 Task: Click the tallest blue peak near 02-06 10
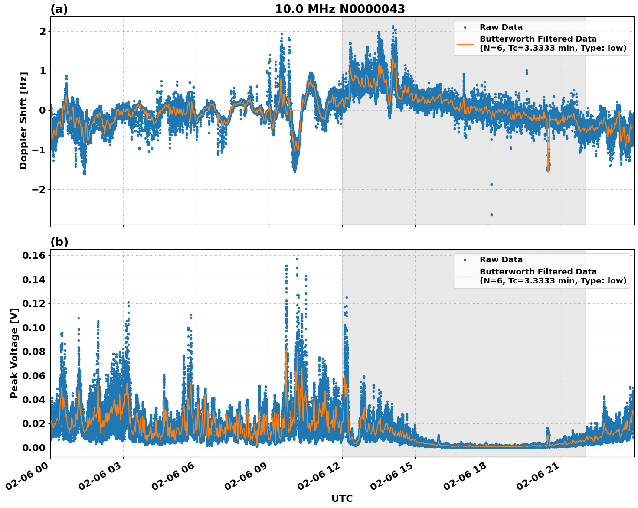coord(298,259)
